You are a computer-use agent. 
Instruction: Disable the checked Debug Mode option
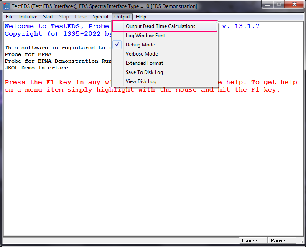pos(140,45)
